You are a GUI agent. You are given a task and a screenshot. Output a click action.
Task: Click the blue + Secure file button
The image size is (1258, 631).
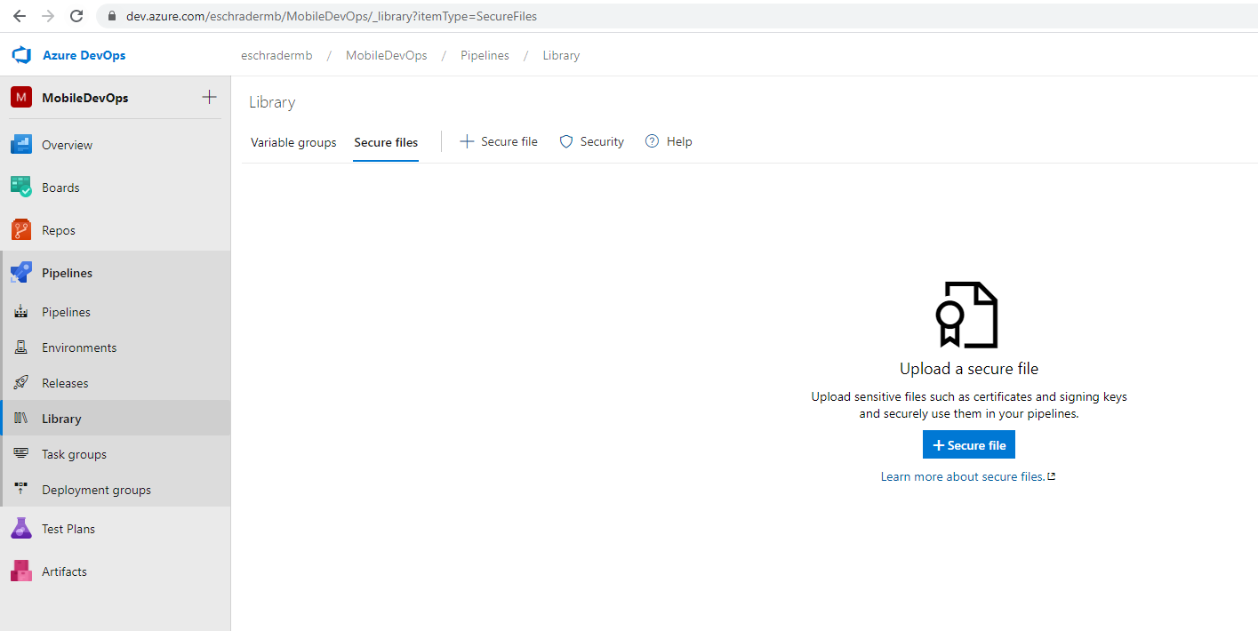point(969,445)
